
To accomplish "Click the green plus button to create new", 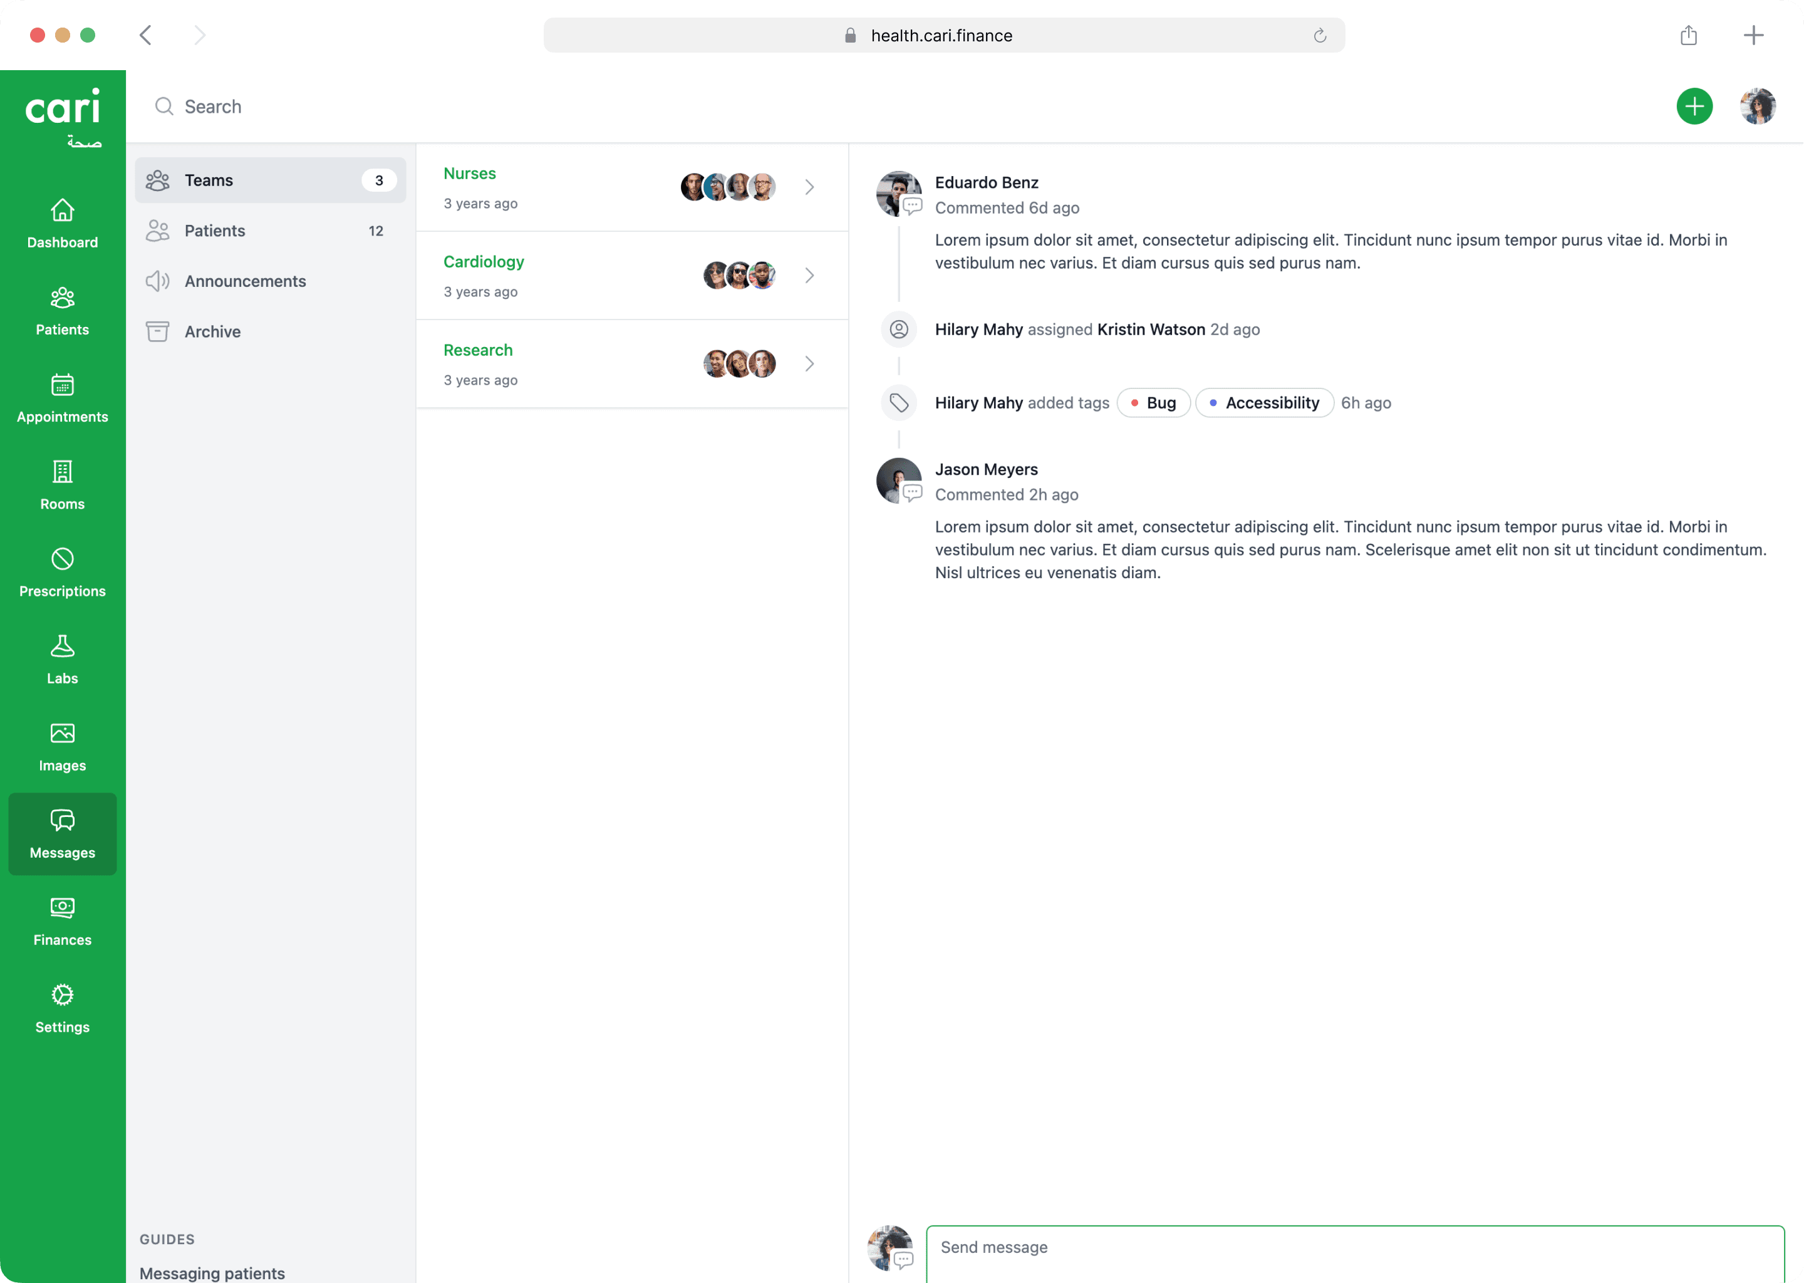I will [x=1693, y=106].
